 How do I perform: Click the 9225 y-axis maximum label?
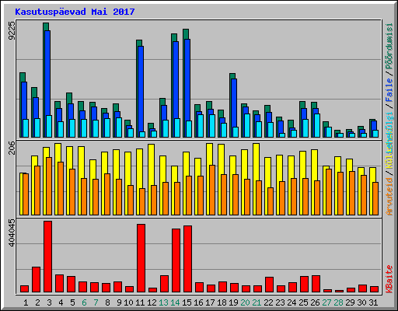(x=12, y=30)
